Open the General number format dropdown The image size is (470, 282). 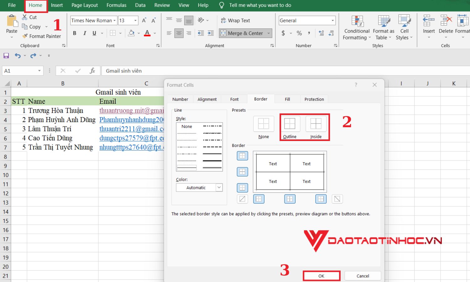click(x=333, y=20)
